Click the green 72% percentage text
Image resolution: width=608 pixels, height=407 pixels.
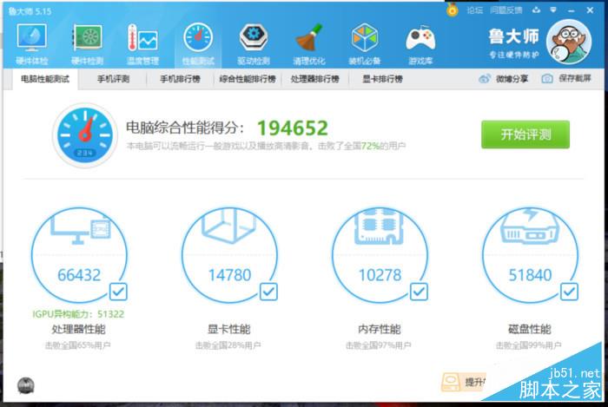pos(370,146)
